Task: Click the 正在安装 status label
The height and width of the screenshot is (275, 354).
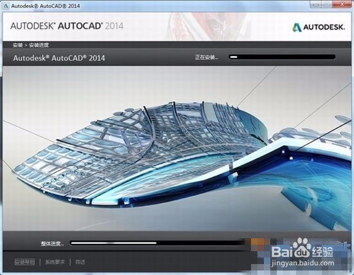Action: pos(207,57)
